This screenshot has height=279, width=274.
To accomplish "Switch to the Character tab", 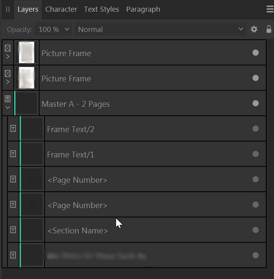I will 61,9.
